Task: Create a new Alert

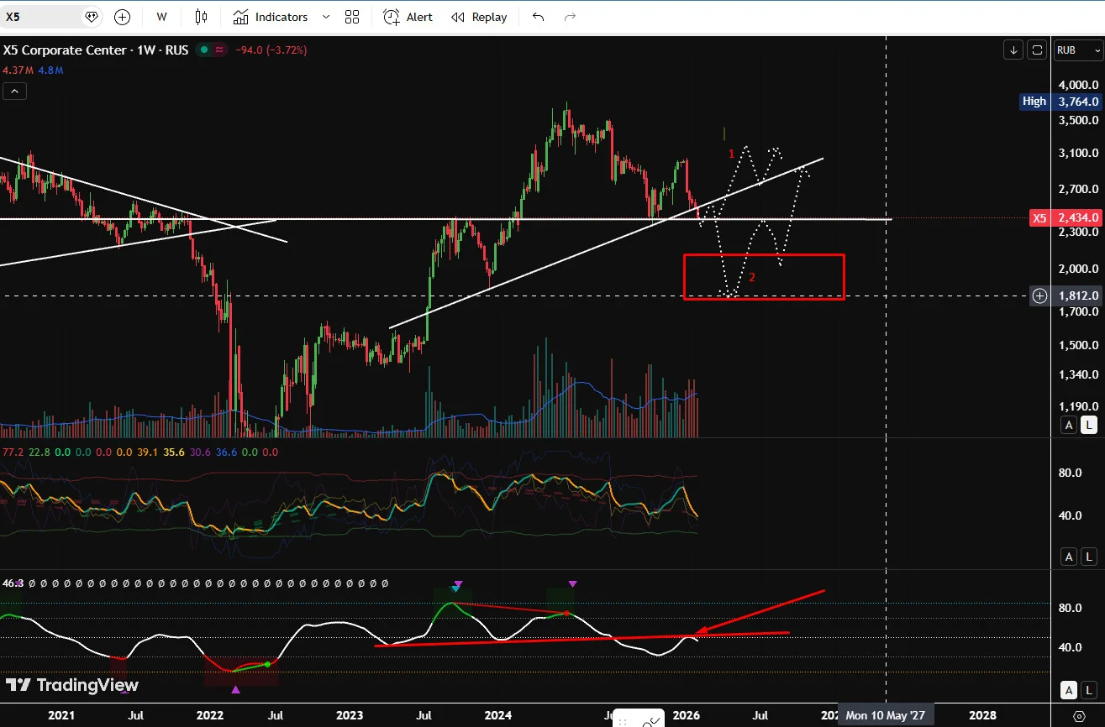Action: (x=408, y=17)
